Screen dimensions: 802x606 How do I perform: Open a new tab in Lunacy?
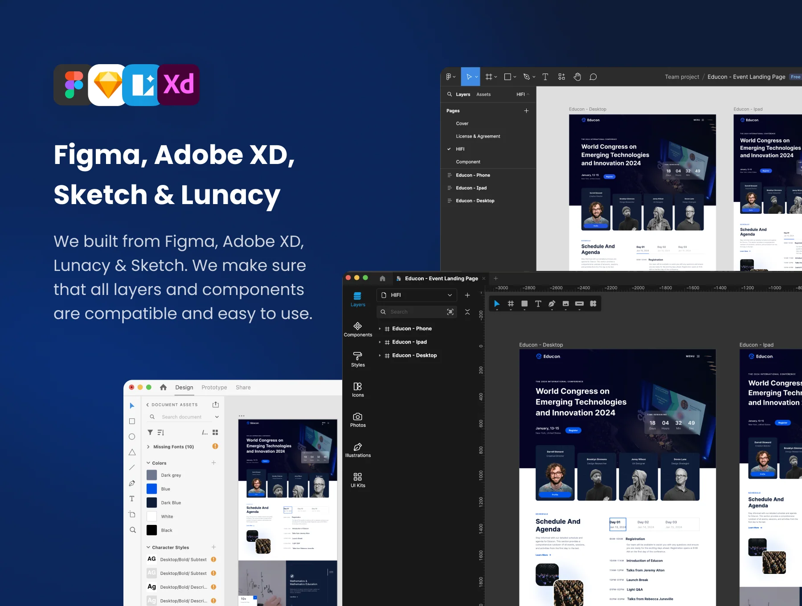point(495,278)
